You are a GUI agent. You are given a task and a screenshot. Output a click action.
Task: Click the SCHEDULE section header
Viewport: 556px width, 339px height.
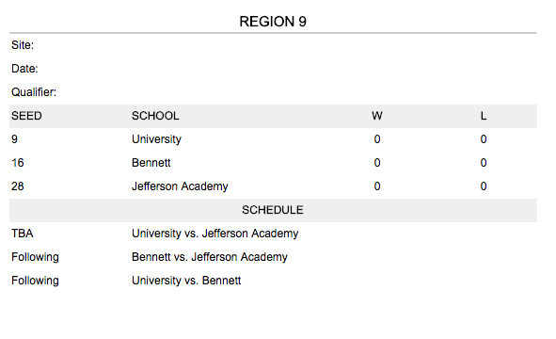pyautogui.click(x=272, y=210)
